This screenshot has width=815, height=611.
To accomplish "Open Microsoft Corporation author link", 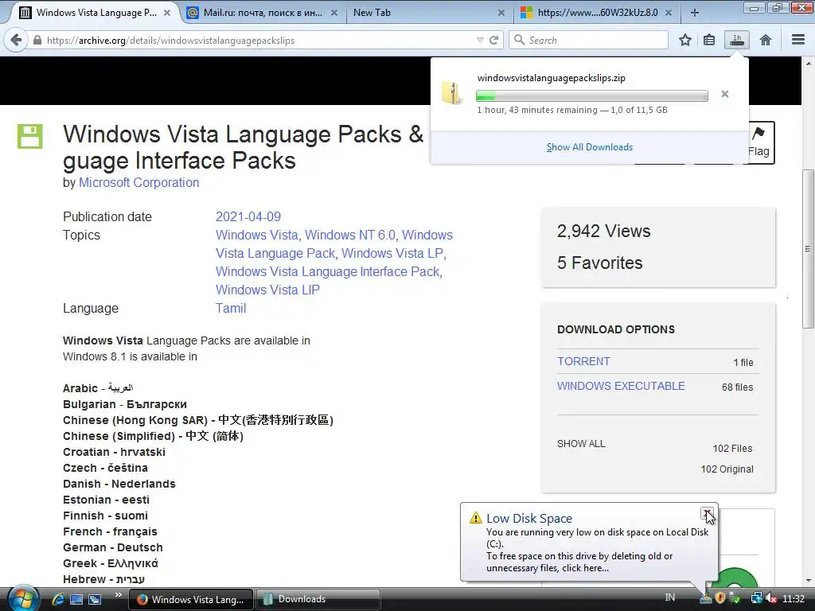I will [x=138, y=182].
